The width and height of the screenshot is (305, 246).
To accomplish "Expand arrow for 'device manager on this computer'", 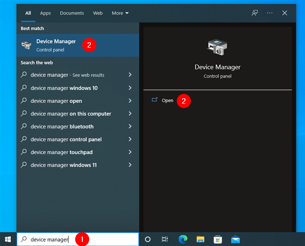I will pyautogui.click(x=130, y=113).
